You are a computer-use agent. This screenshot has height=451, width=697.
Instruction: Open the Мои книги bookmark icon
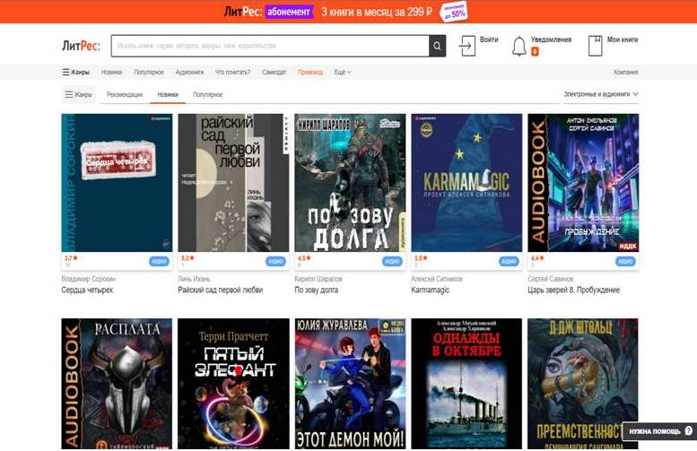click(596, 46)
